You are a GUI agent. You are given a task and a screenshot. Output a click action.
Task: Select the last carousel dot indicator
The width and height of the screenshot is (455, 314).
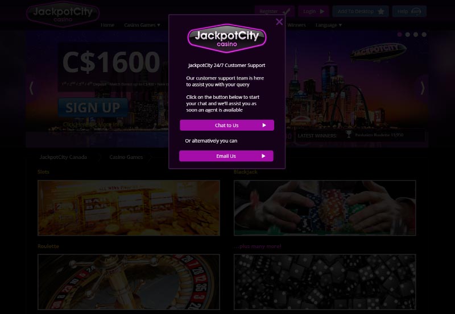point(424,35)
